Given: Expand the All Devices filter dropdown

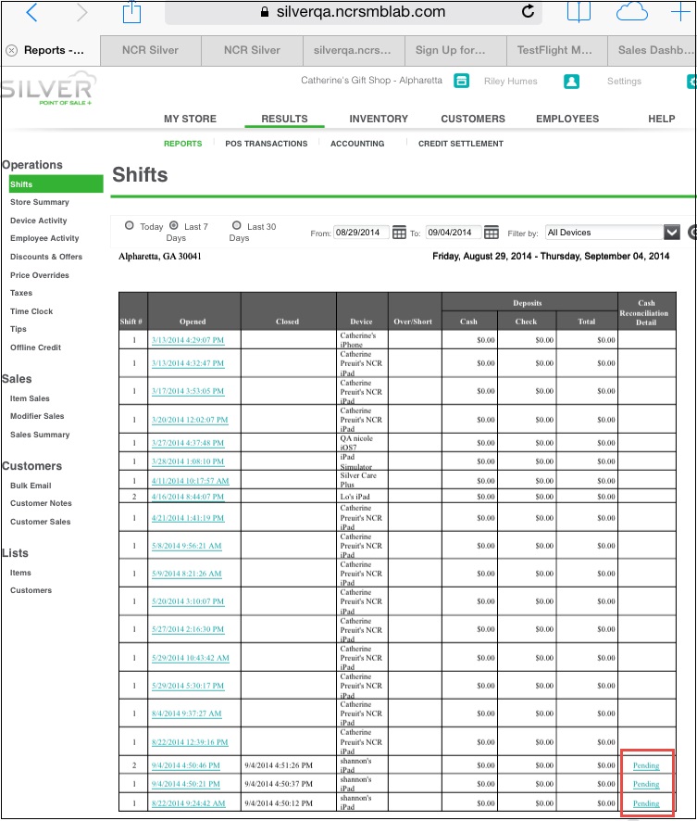Looking at the screenshot, I should pyautogui.click(x=672, y=233).
